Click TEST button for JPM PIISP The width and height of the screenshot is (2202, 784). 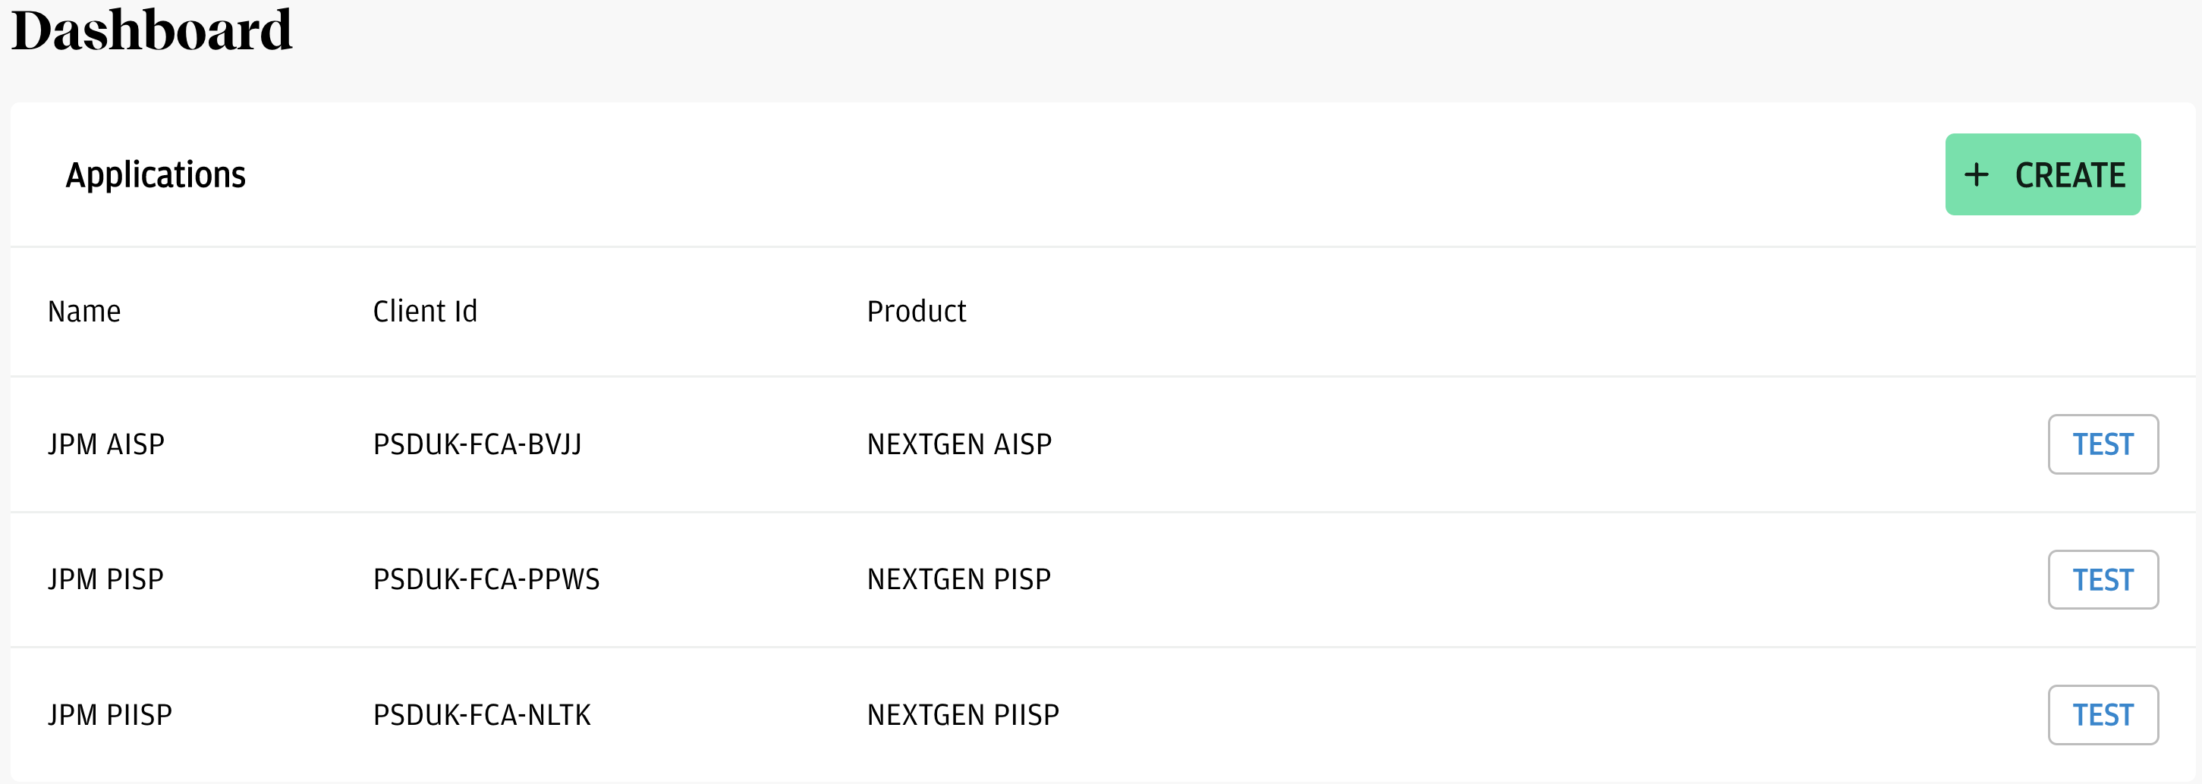click(2102, 715)
